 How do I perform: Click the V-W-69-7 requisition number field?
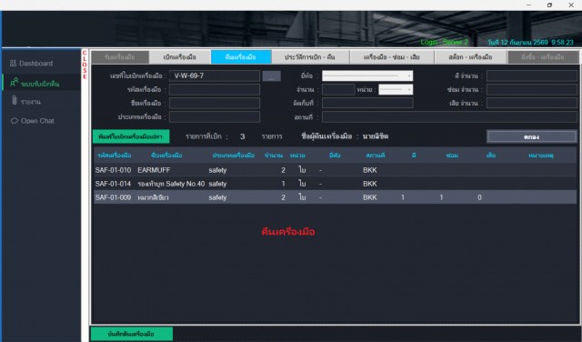pyautogui.click(x=215, y=75)
